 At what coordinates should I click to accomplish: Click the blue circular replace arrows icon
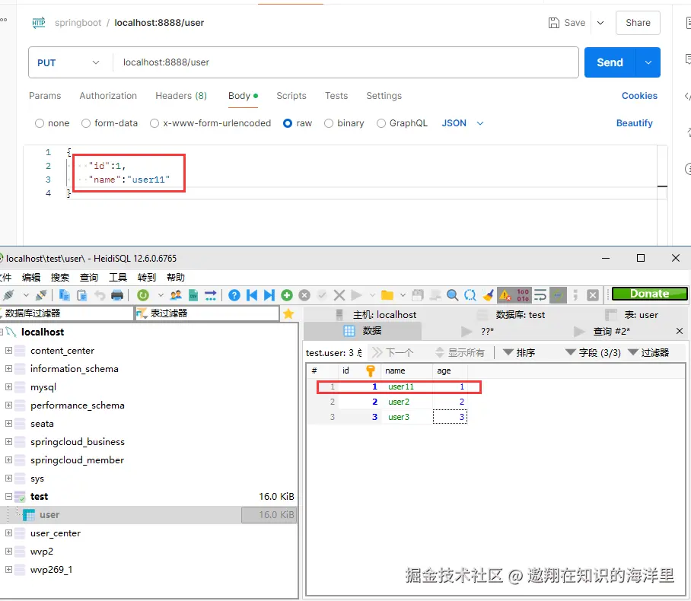coord(470,295)
